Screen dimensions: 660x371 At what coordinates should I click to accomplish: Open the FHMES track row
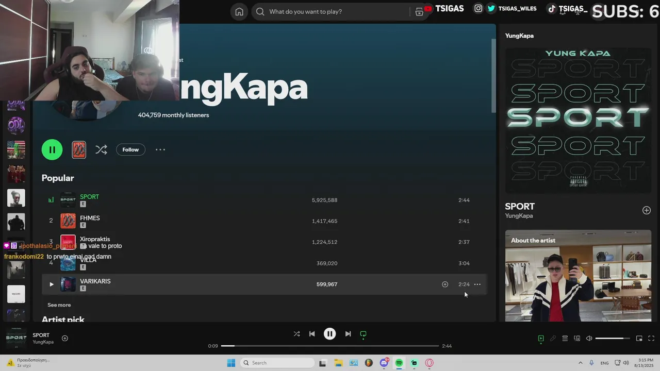[x=263, y=221]
